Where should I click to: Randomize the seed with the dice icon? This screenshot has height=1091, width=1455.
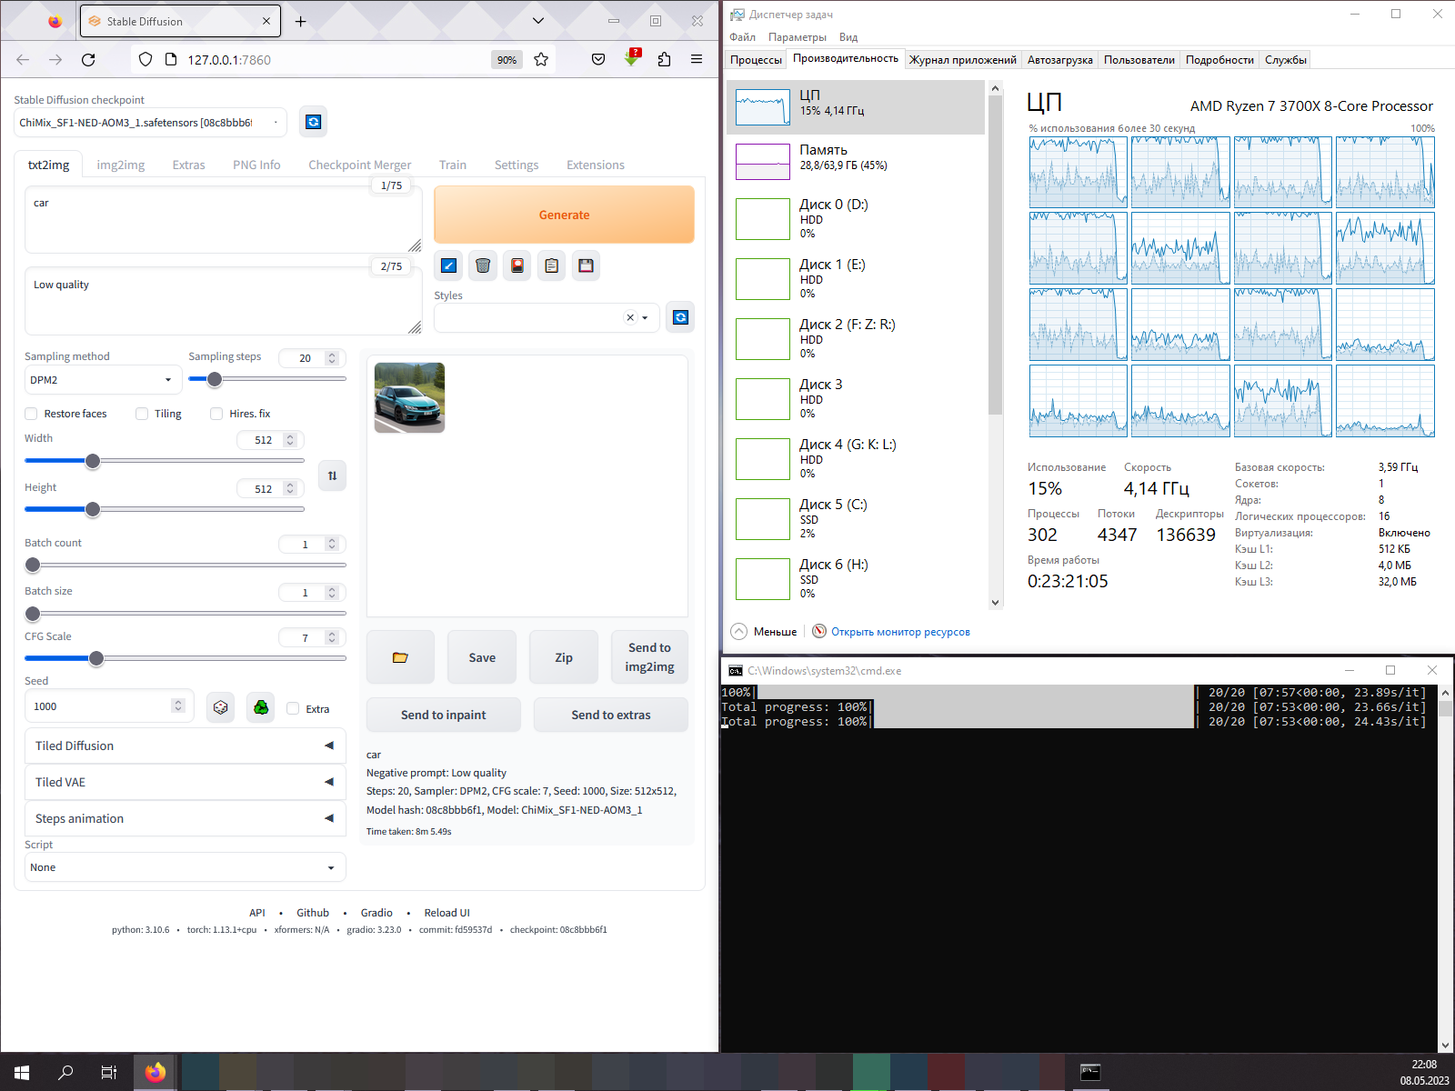(221, 707)
